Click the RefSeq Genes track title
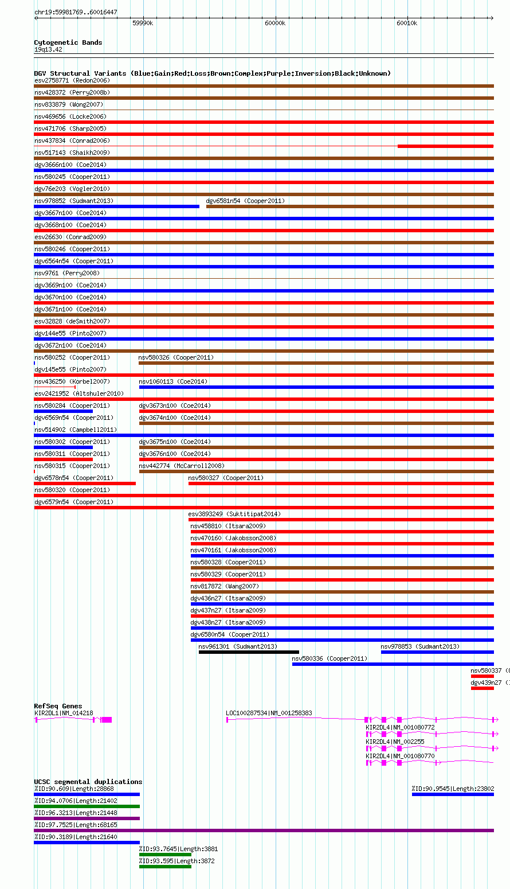510x889 pixels. coord(58,706)
